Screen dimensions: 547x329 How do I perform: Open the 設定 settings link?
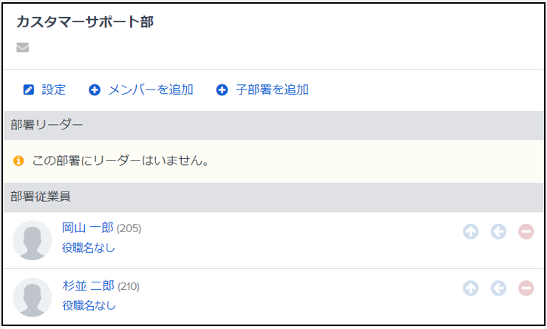(x=54, y=90)
